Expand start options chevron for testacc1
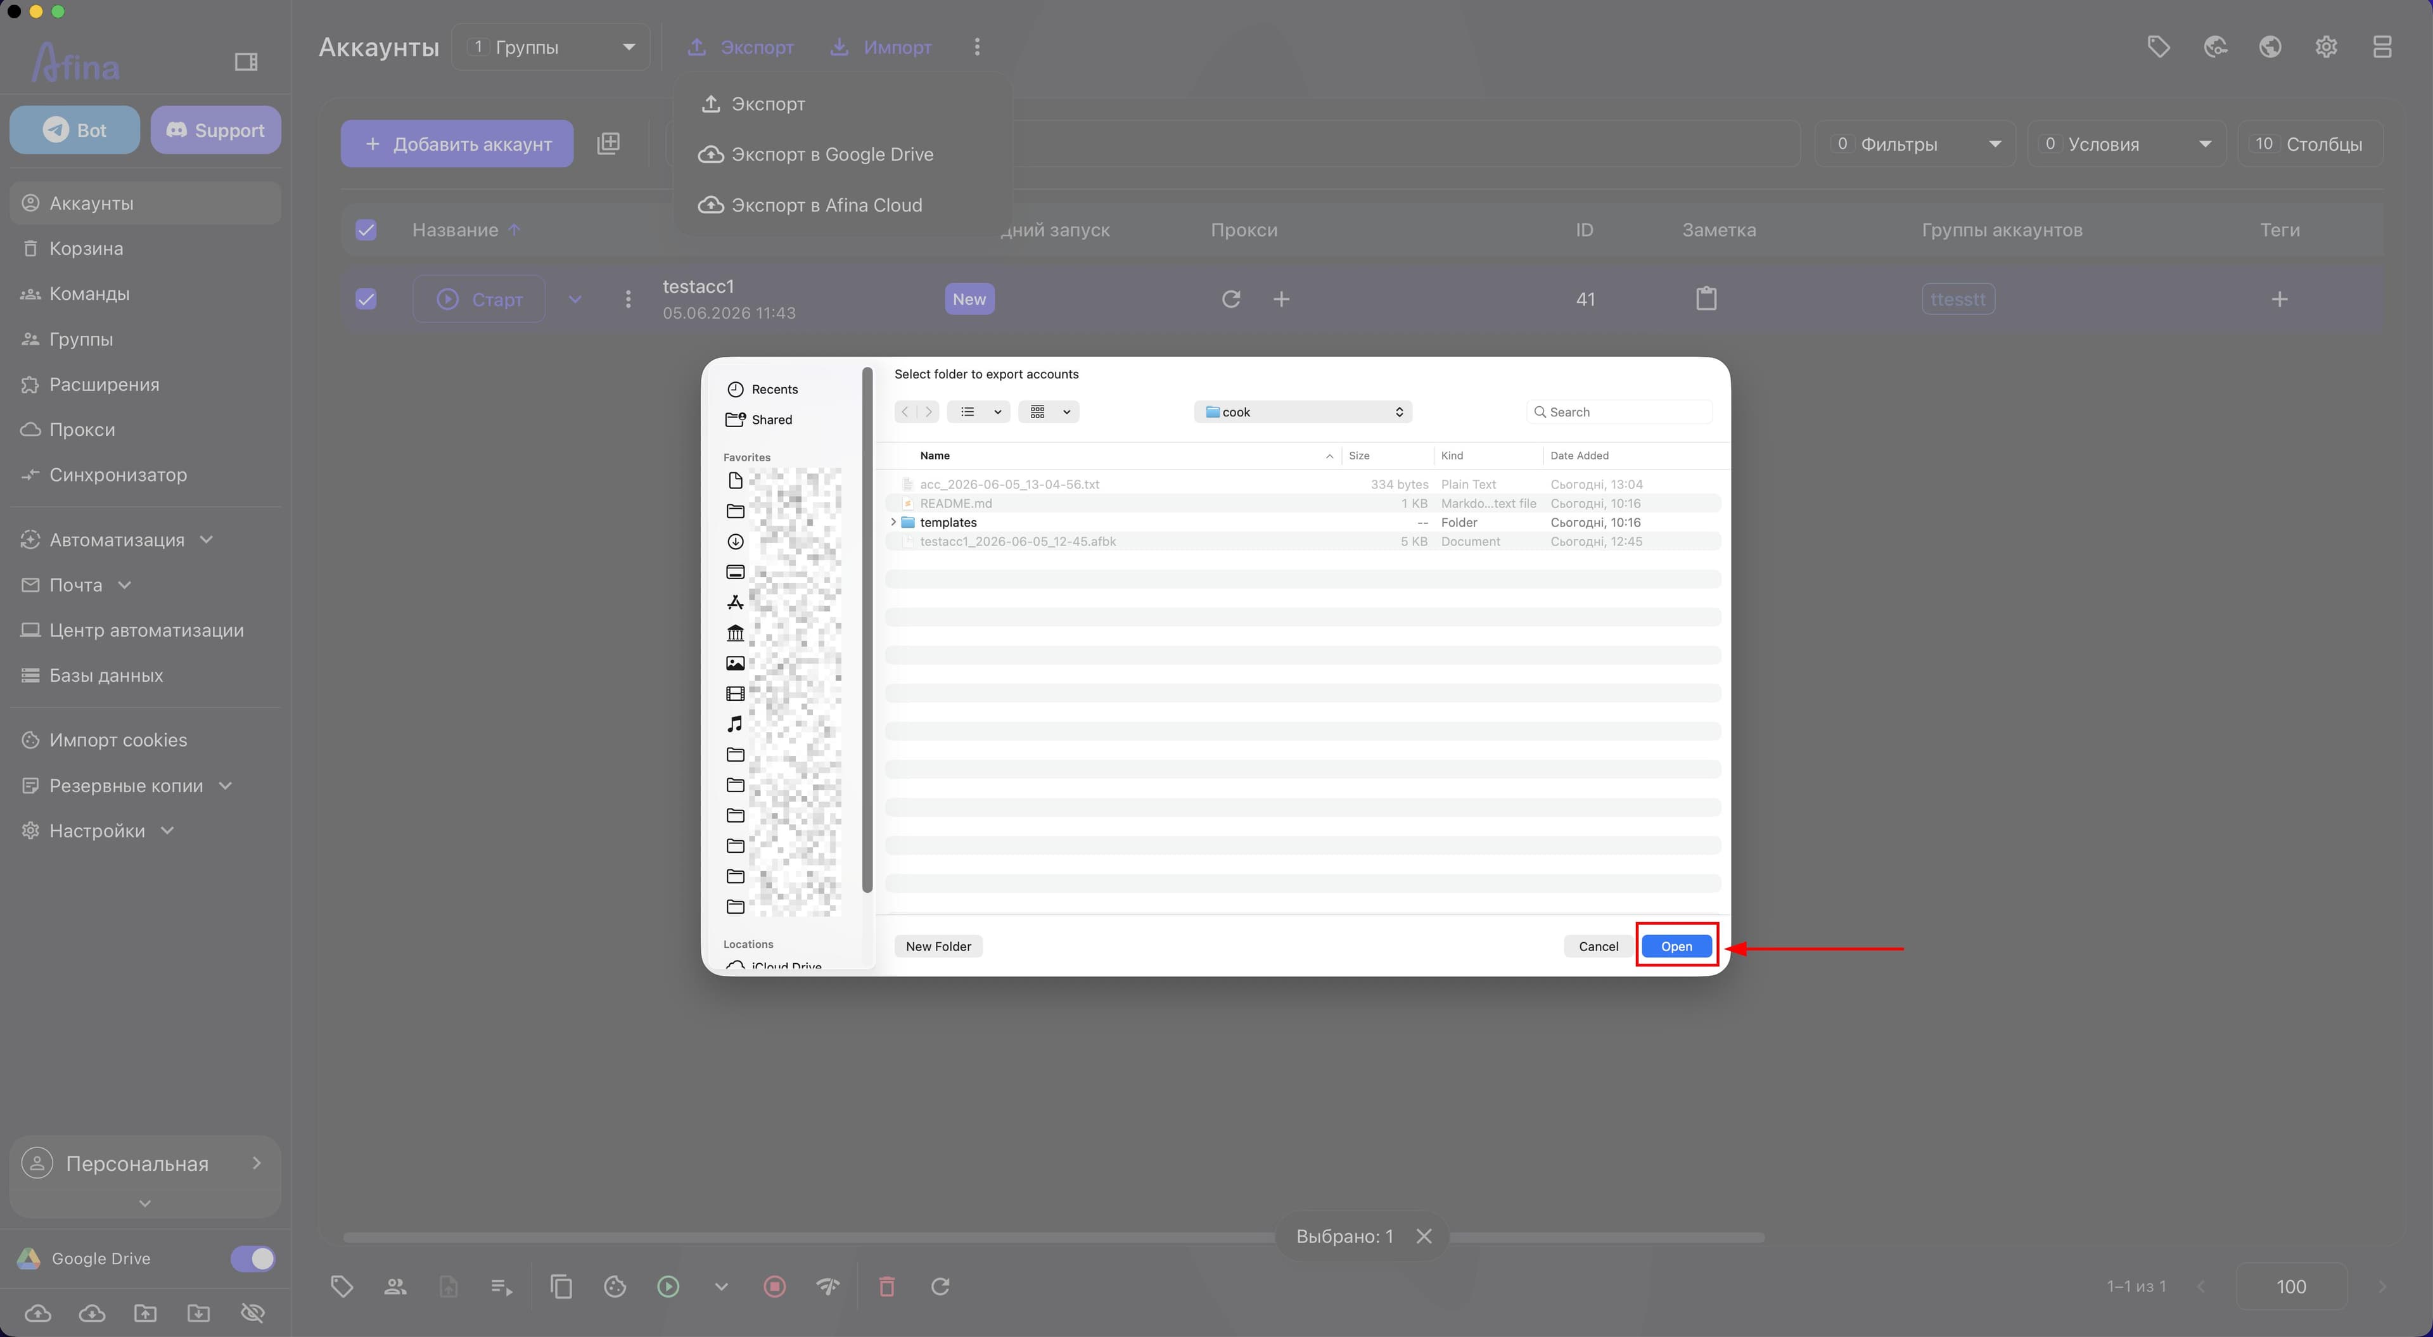This screenshot has height=1337, width=2433. click(x=575, y=298)
